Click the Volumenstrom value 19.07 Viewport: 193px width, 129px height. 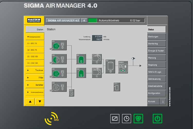[x=97, y=39]
